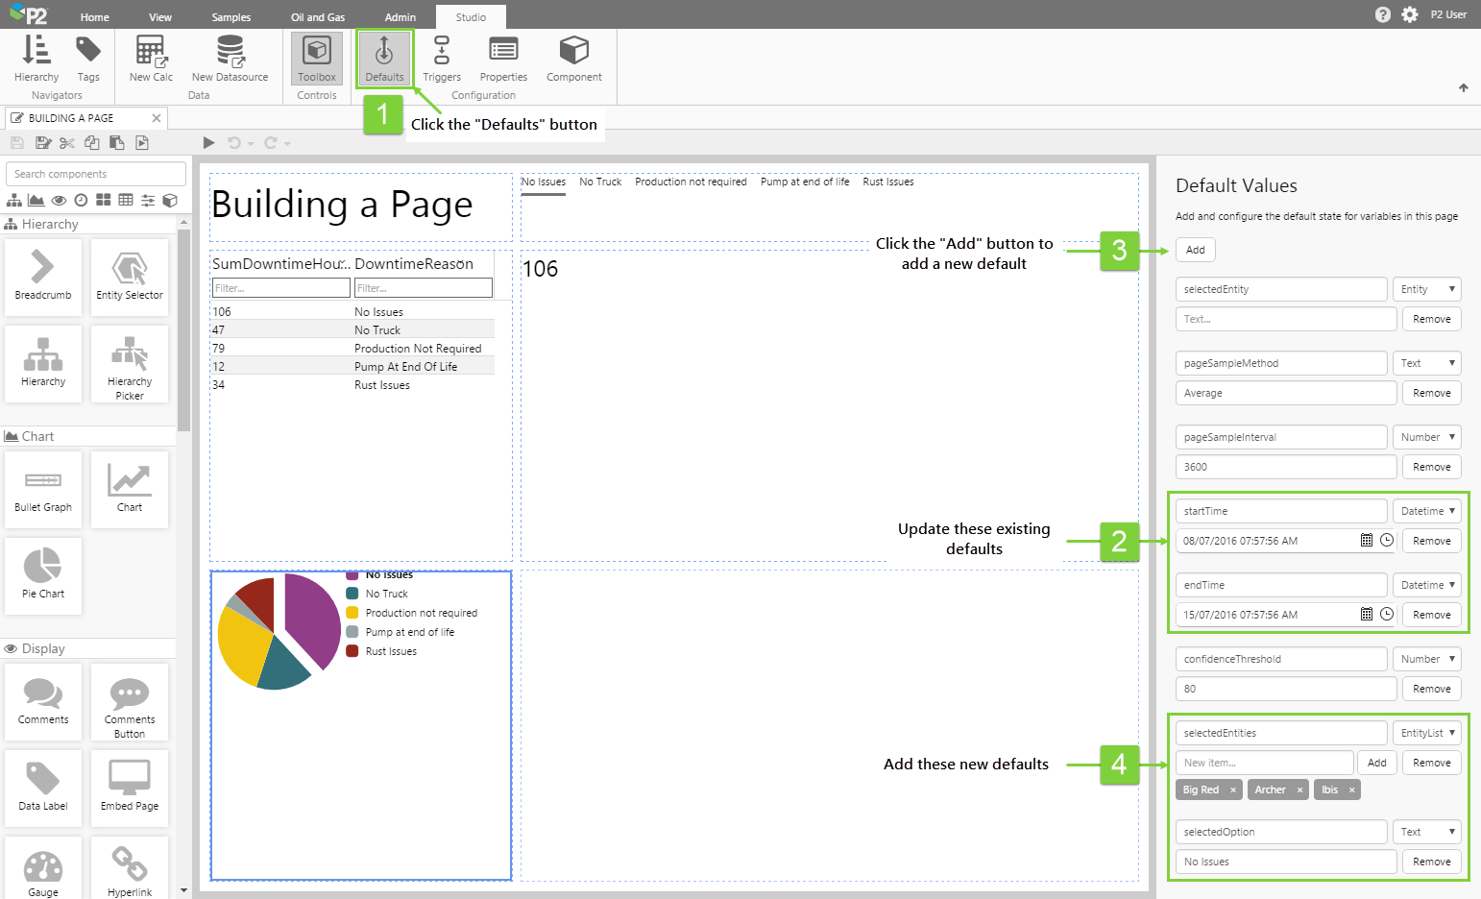Click Remove for confidenceThreshold default
1481x899 pixels.
1431,689
